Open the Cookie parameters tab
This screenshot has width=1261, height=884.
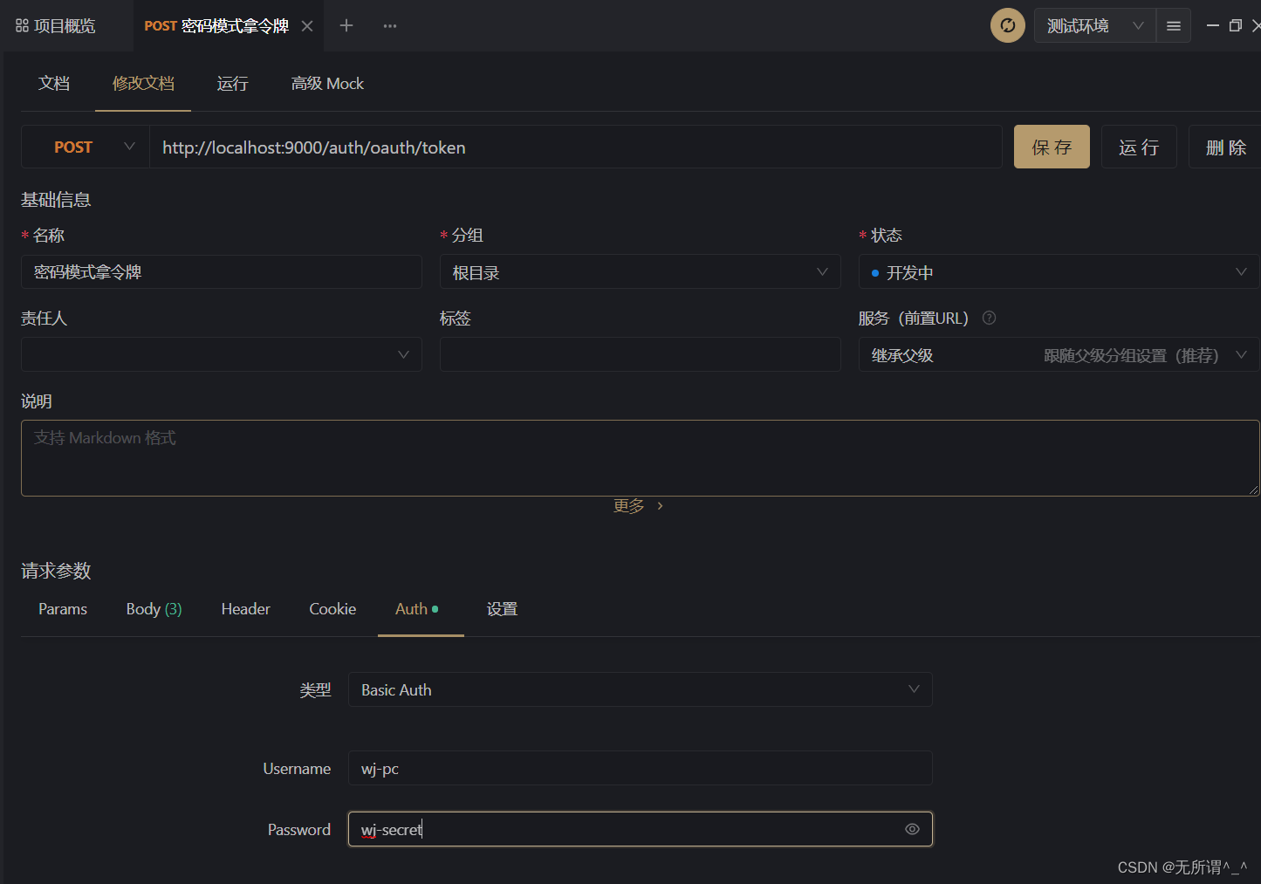pyautogui.click(x=332, y=608)
